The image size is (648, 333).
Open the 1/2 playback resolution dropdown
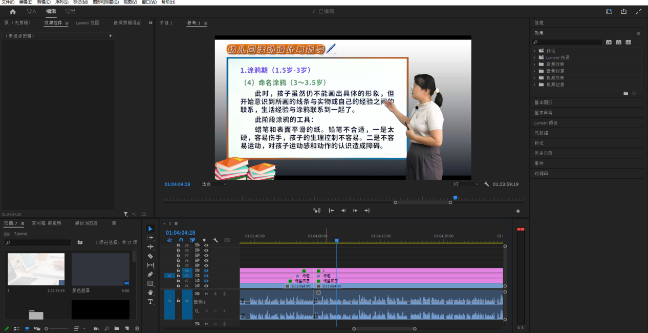[x=466, y=184]
